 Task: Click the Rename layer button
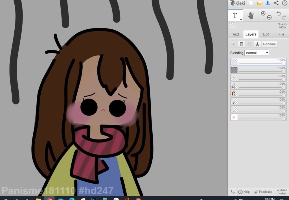[269, 44]
